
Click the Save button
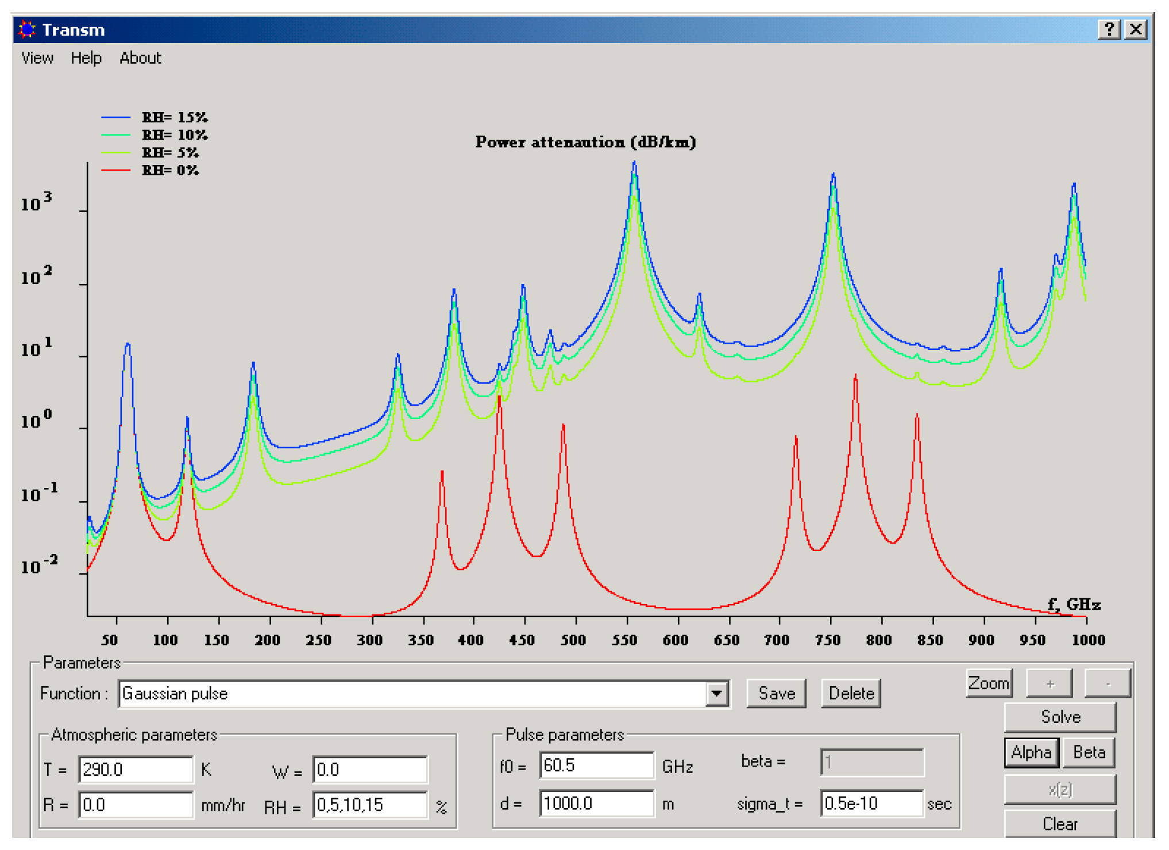776,694
